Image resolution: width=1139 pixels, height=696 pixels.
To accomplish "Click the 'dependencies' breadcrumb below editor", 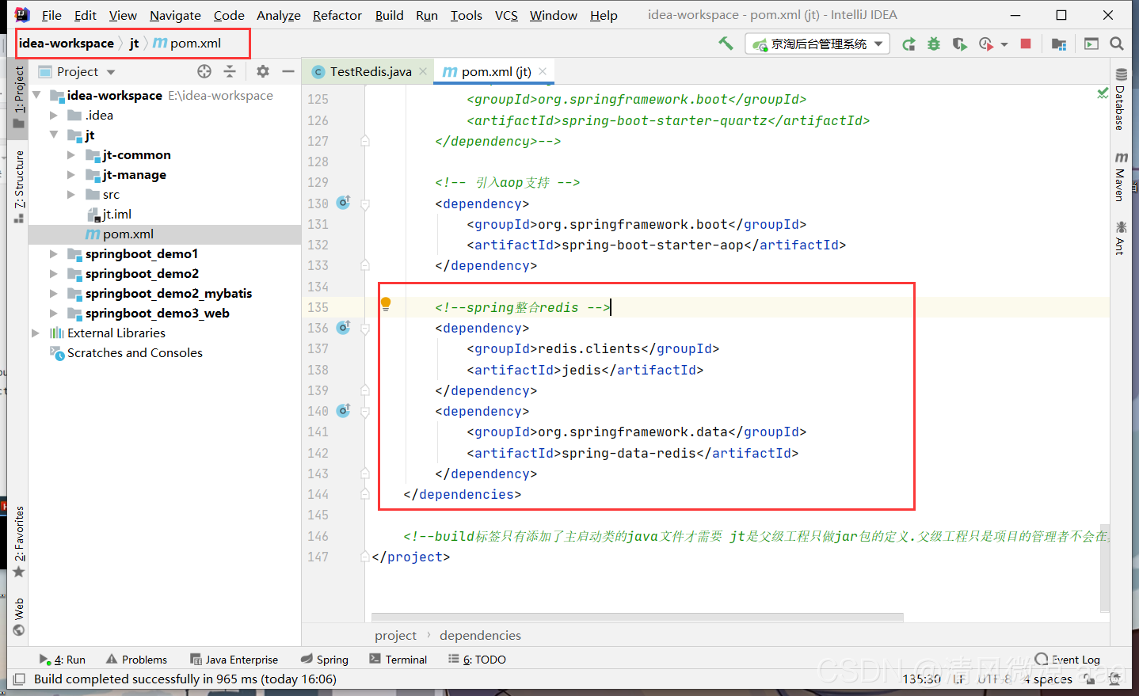I will tap(480, 635).
